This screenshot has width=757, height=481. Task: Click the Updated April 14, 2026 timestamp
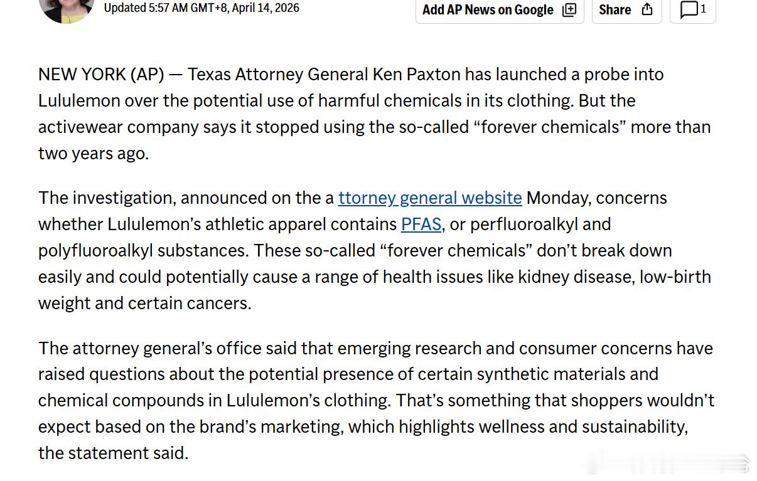pos(201,8)
